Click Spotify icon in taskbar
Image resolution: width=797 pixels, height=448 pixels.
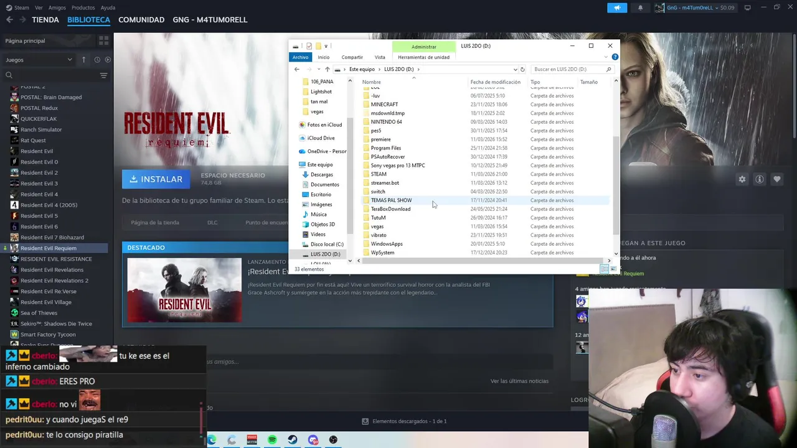[x=272, y=440]
